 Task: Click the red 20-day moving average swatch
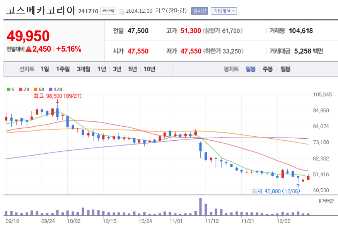click(20, 89)
